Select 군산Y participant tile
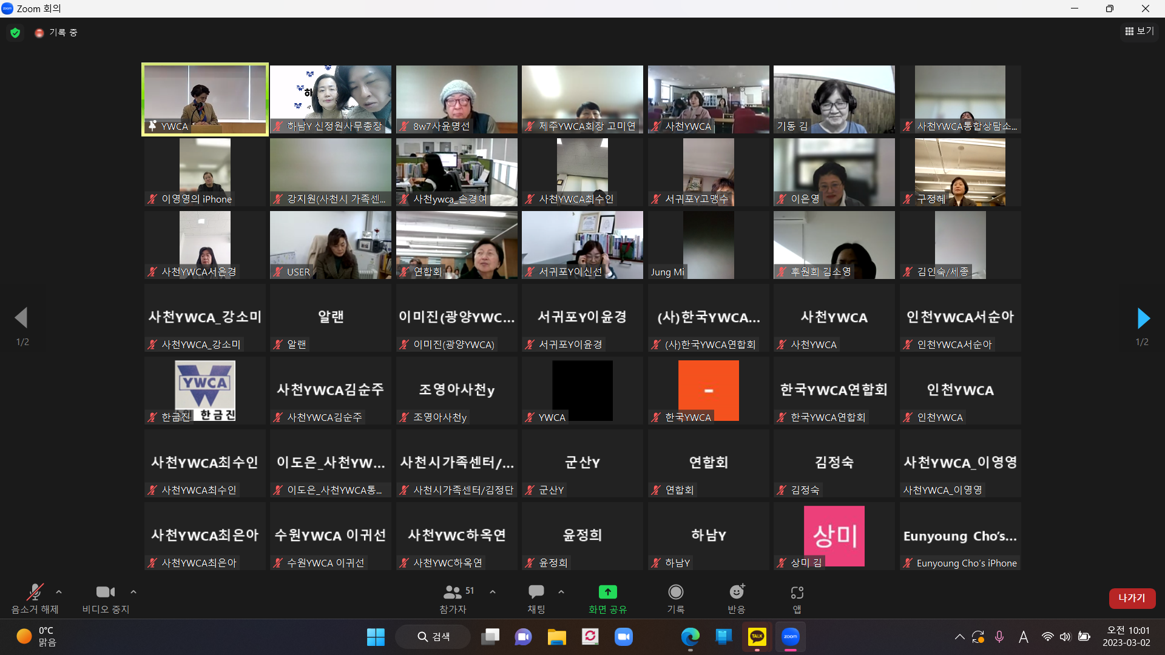Viewport: 1165px width, 655px height. coord(582,463)
